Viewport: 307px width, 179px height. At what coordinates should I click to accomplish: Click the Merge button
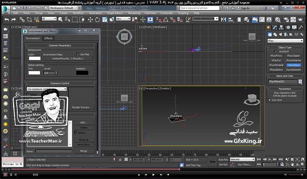(x=83, y=151)
